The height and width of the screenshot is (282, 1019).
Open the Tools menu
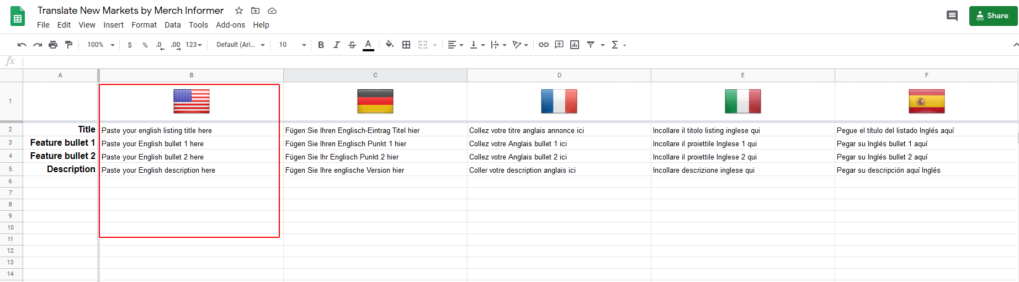click(198, 25)
